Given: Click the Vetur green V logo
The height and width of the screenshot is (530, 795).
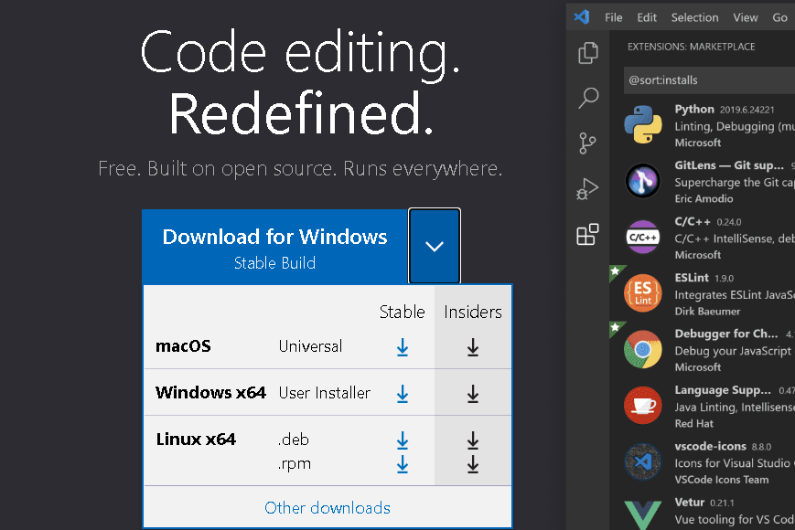Looking at the screenshot, I should coord(643,514).
